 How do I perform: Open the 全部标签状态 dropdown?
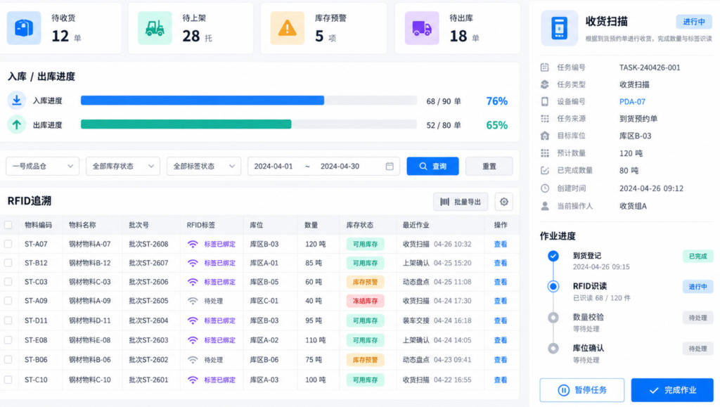click(204, 166)
